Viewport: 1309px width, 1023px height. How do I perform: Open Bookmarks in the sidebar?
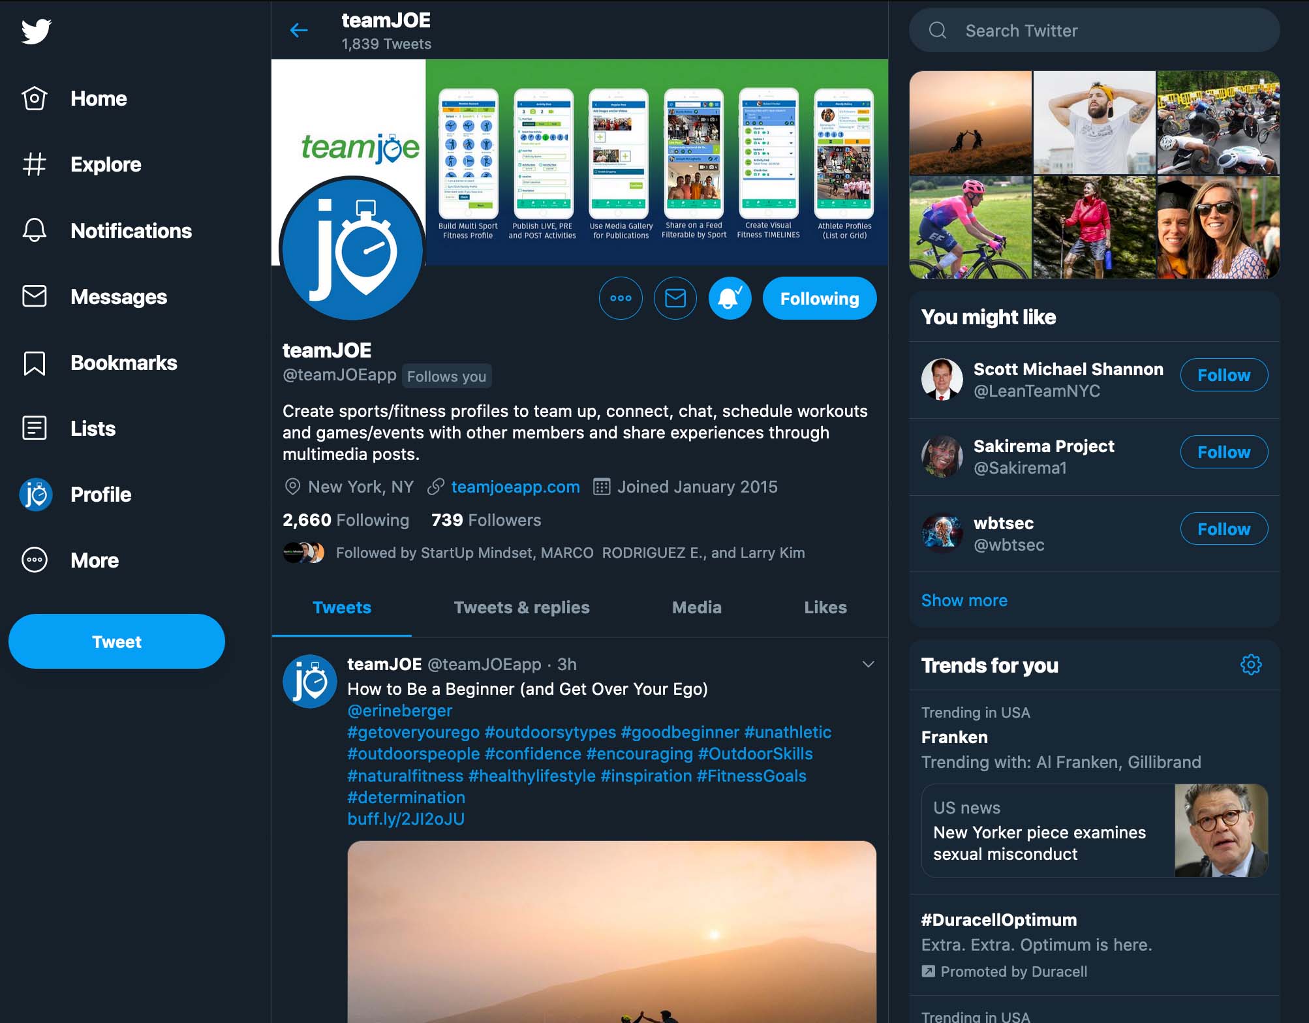point(99,363)
